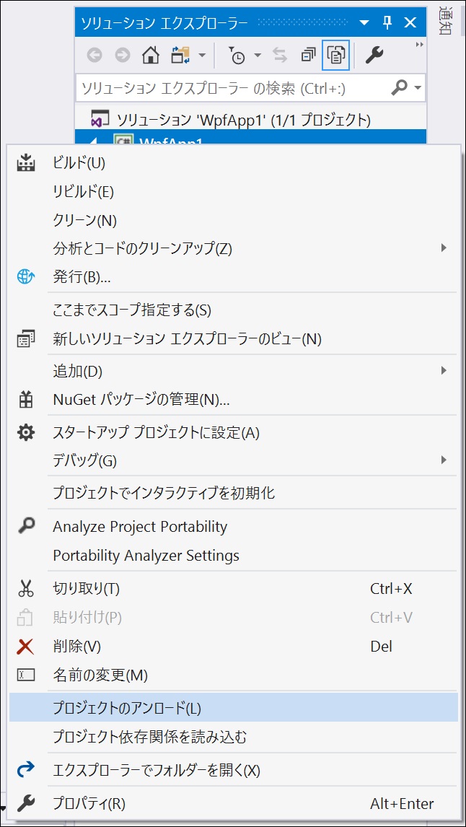Choose NuGet パッケージの管理(N)...
Viewport: 466px width, 827px height.
point(233,400)
